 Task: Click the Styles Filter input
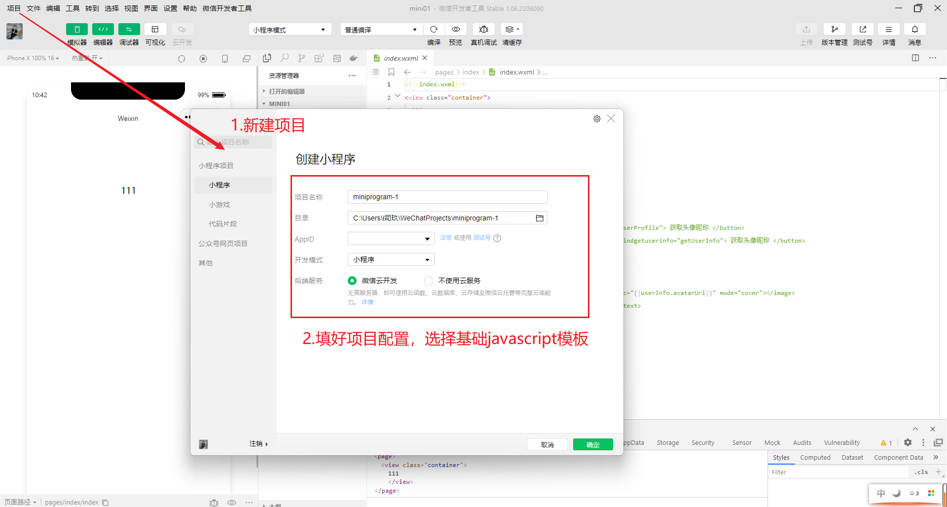838,472
